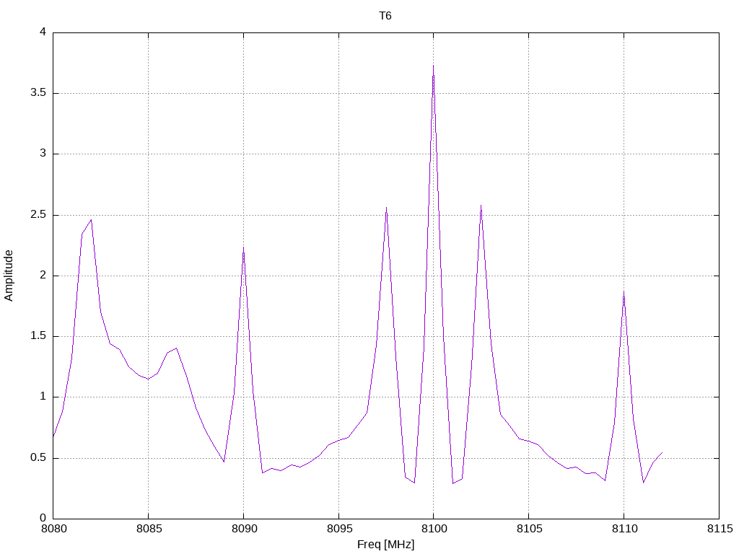Click the Amplitude y-axis label

point(9,276)
